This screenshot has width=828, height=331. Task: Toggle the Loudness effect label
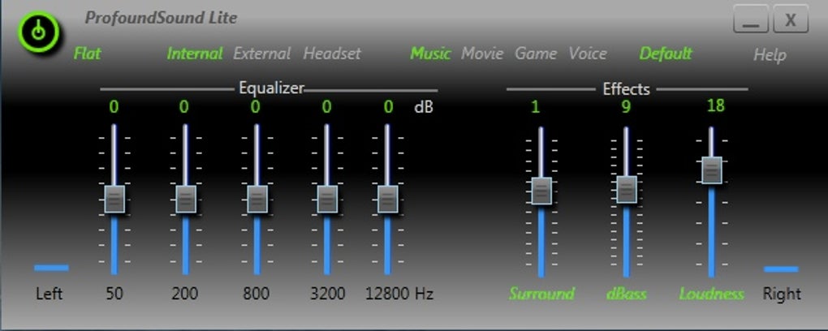pyautogui.click(x=711, y=294)
